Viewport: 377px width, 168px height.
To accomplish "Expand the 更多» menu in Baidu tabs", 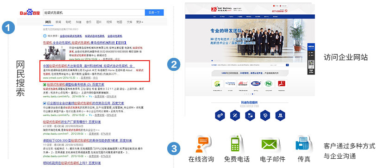I will point(139,22).
